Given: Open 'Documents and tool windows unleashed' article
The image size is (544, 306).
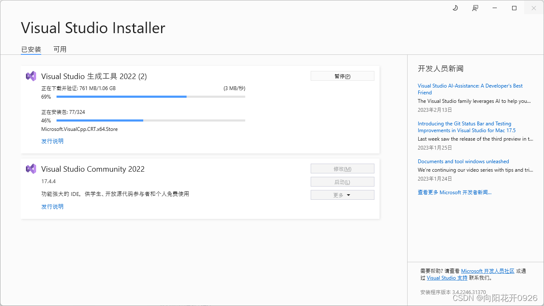Looking at the screenshot, I should click(x=463, y=161).
